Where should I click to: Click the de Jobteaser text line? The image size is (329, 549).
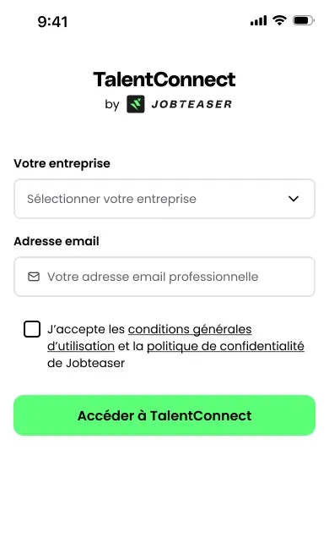coord(86,363)
